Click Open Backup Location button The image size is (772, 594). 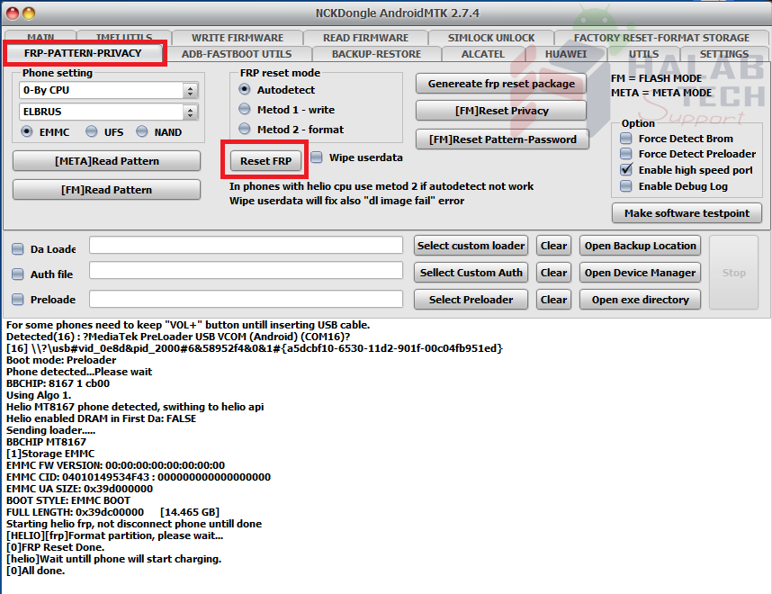coord(640,246)
